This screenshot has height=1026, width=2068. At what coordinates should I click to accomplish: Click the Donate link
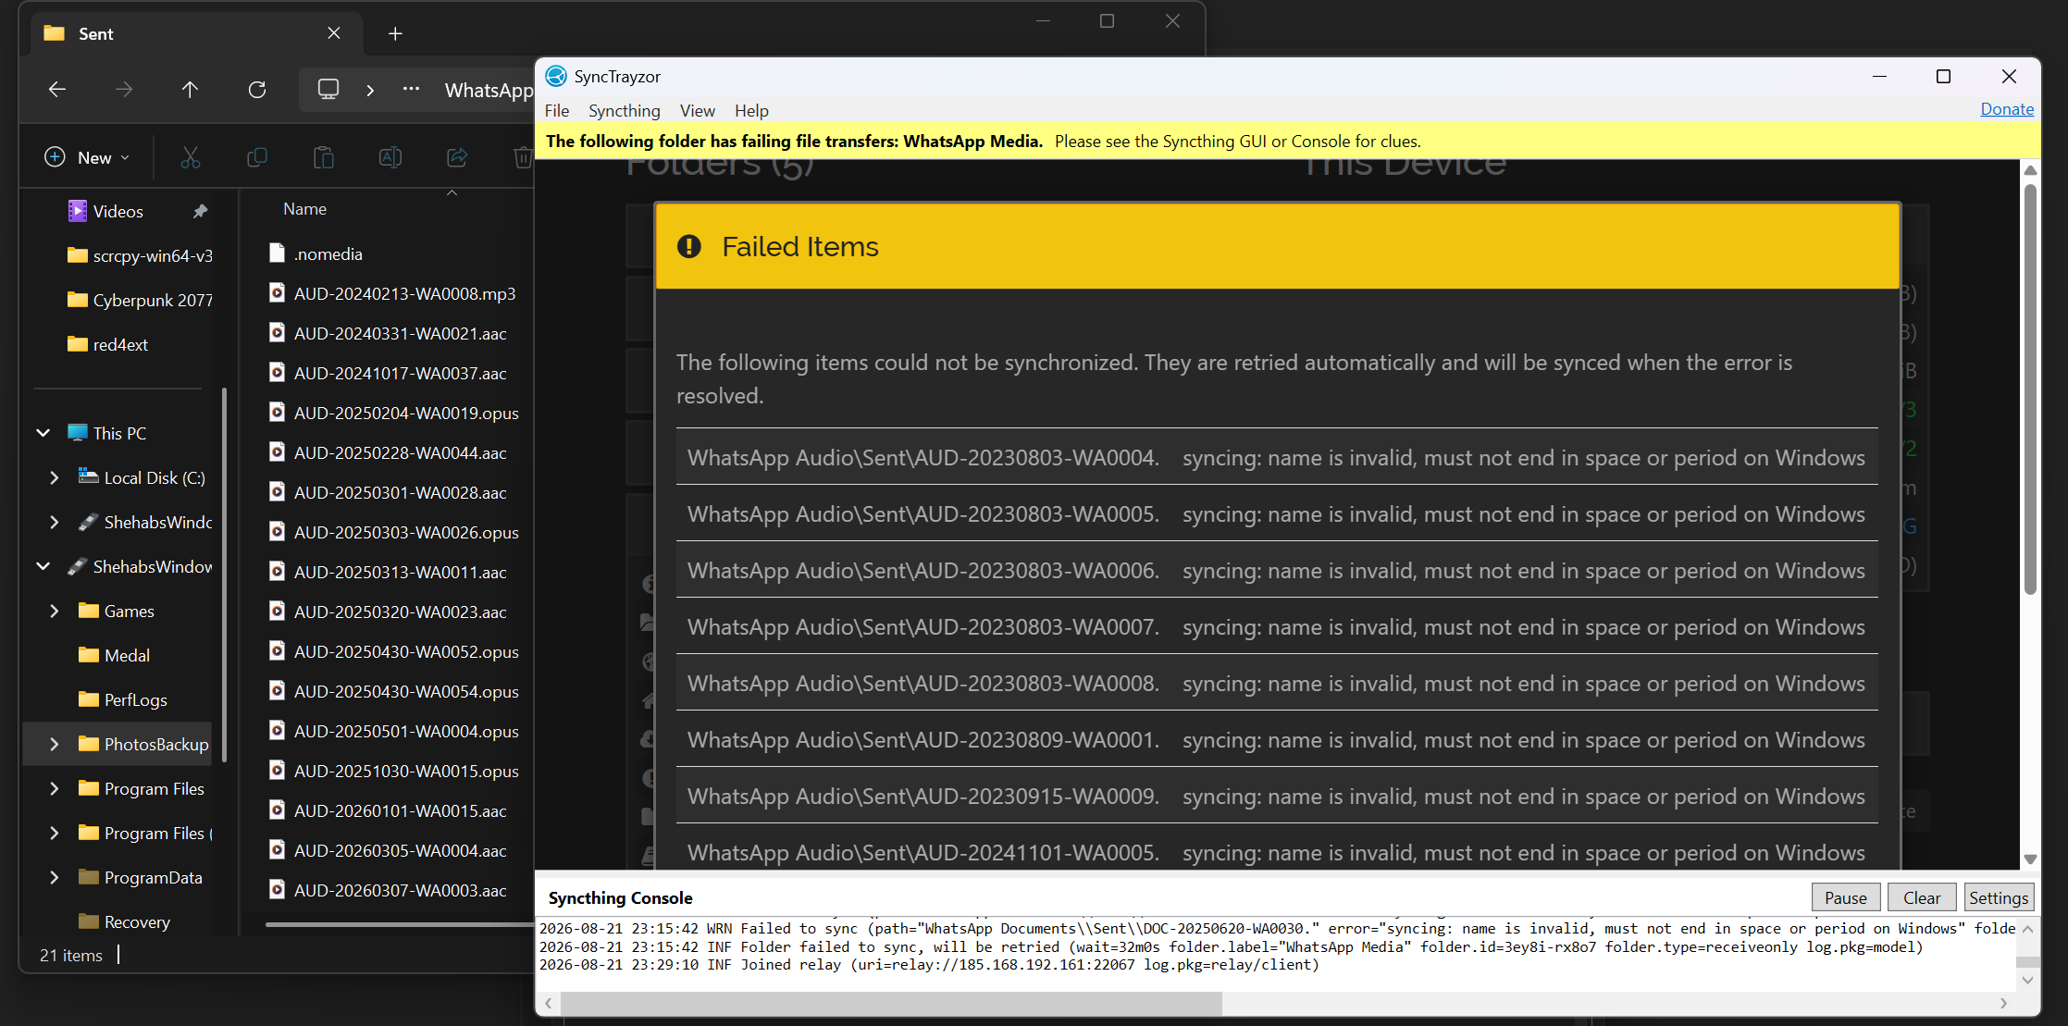(x=2007, y=109)
